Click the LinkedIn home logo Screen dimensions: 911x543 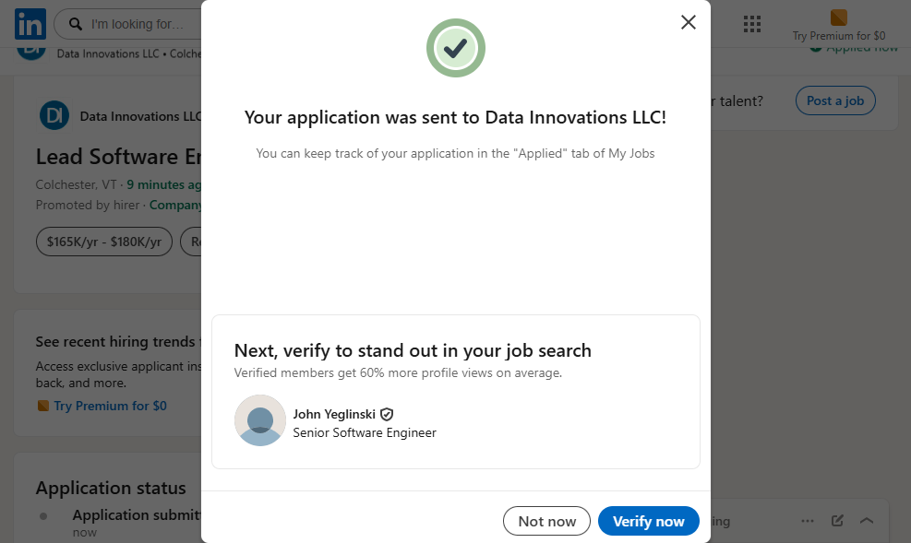30,24
